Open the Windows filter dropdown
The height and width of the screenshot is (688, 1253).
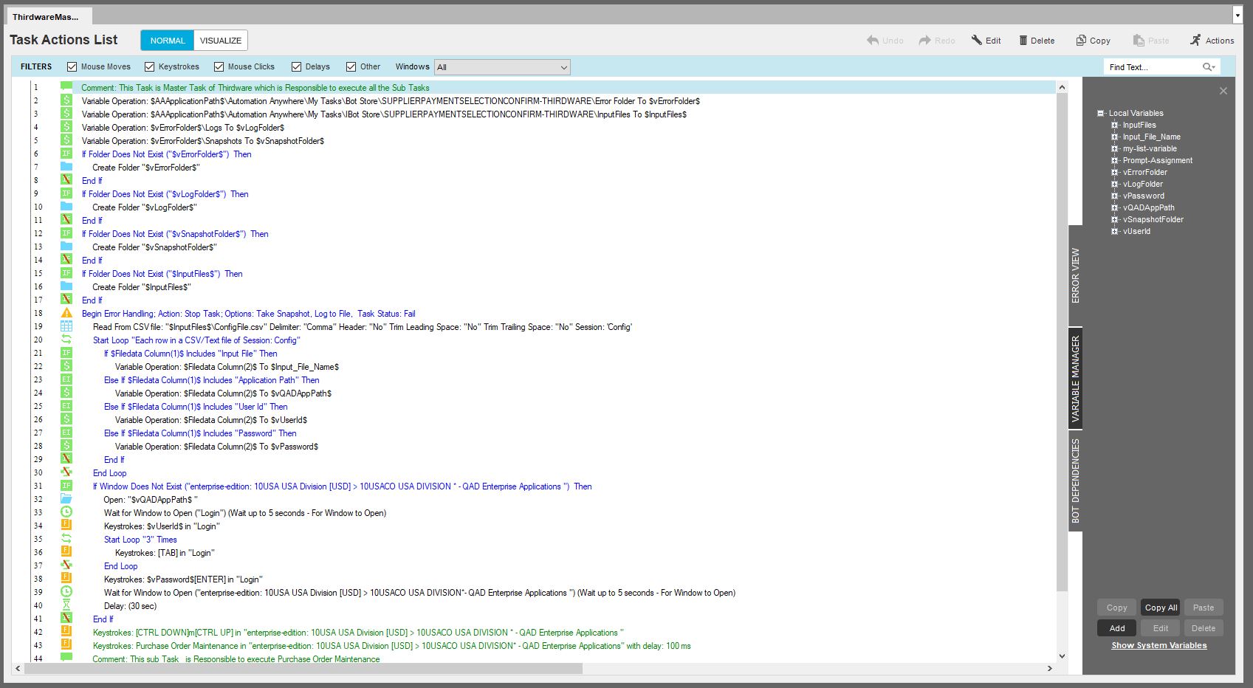pos(502,67)
